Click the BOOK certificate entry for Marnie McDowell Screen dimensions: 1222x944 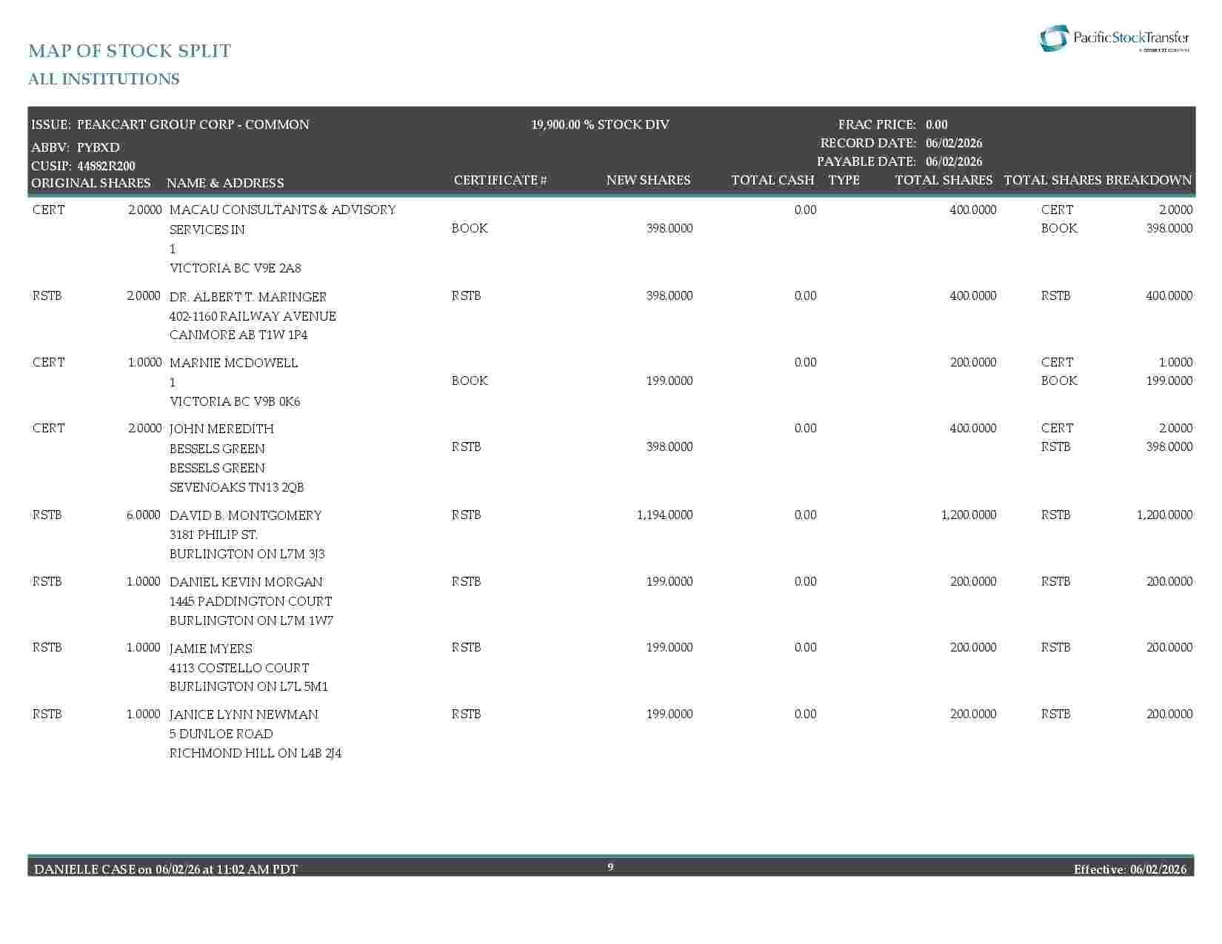click(470, 381)
